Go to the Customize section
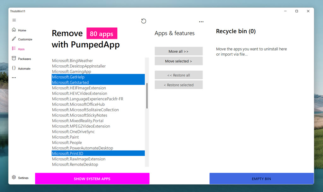 tap(25, 39)
